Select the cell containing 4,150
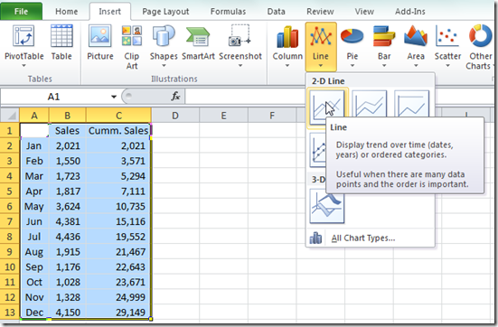This screenshot has width=498, height=327. [x=67, y=312]
